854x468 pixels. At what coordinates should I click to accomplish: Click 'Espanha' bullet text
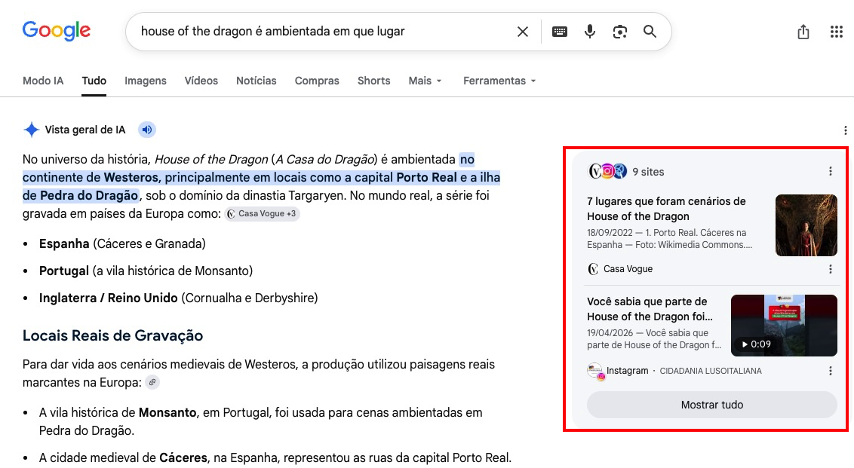[x=64, y=243]
